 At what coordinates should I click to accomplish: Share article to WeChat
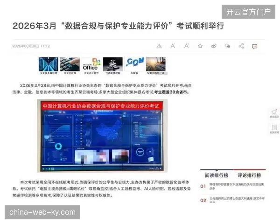coord(227,46)
